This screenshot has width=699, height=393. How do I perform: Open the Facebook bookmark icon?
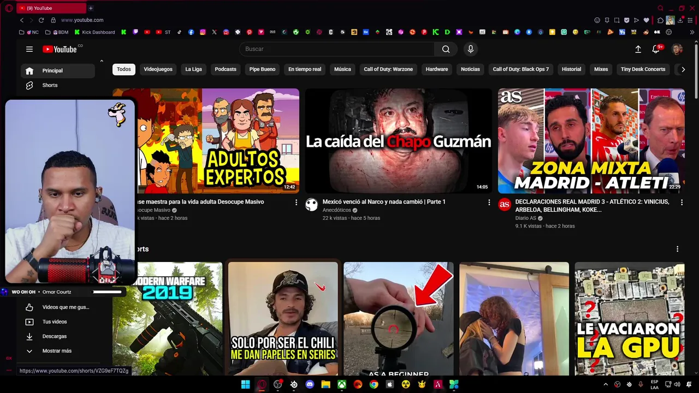pyautogui.click(x=191, y=32)
